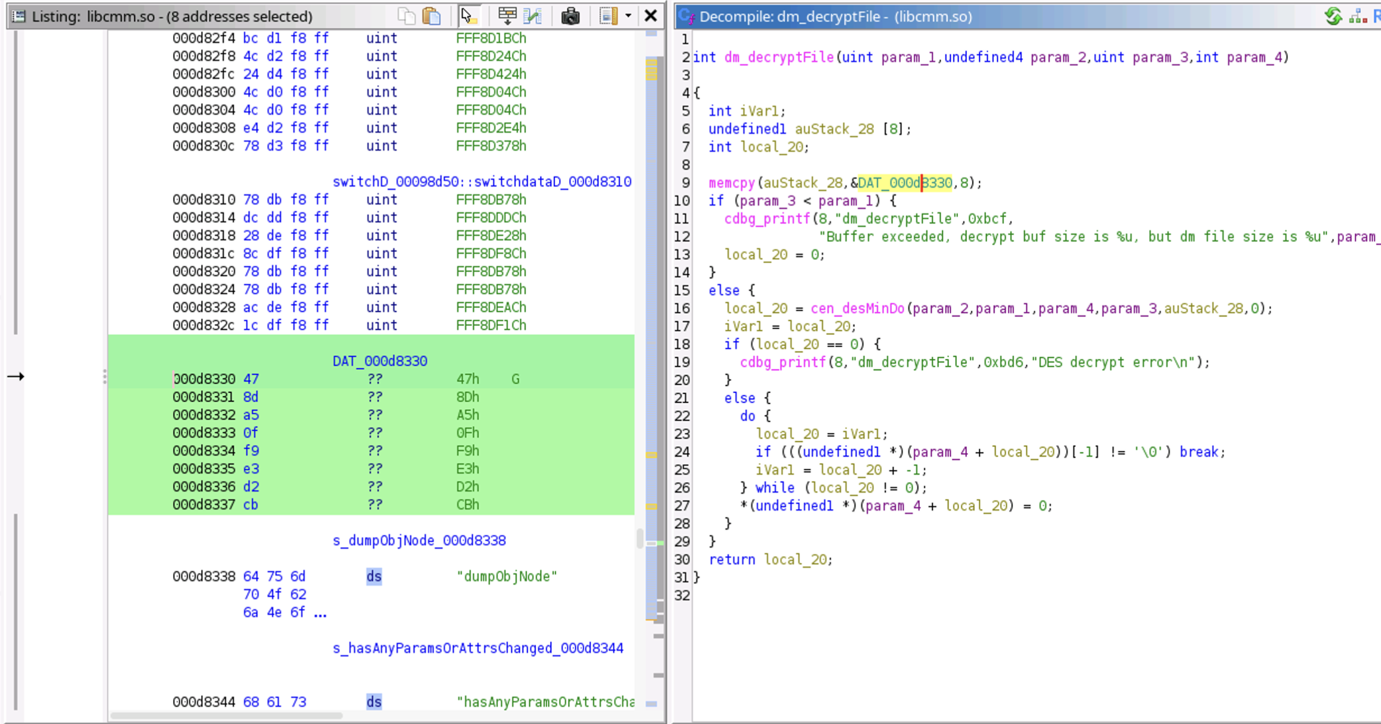The width and height of the screenshot is (1381, 724).
Task: Select address 000d8330 row in Listing
Action: tap(204, 379)
